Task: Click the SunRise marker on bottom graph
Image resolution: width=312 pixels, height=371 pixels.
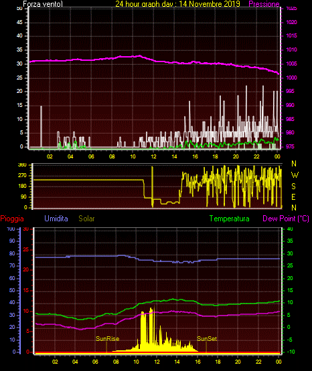Action: [107, 339]
